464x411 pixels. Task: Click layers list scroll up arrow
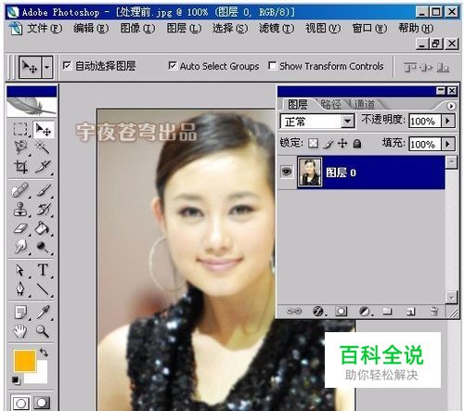[452, 162]
